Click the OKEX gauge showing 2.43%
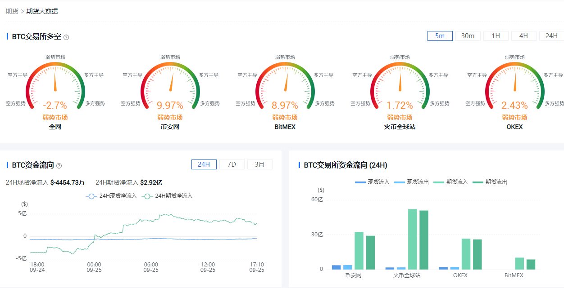The image size is (564, 288). coord(515,85)
